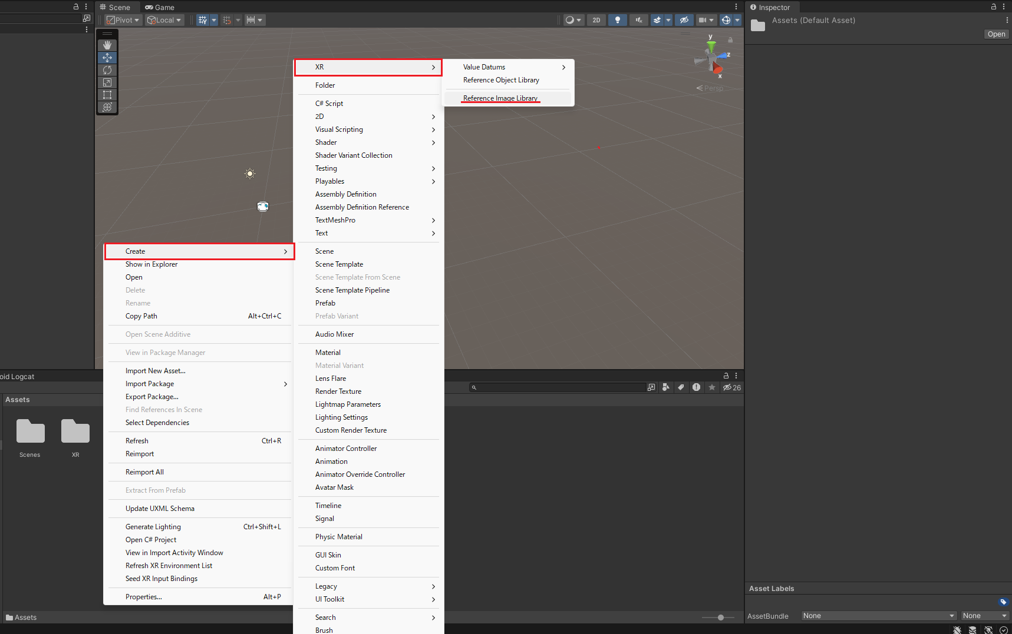Open grid settings dropdown arrow

pos(214,20)
